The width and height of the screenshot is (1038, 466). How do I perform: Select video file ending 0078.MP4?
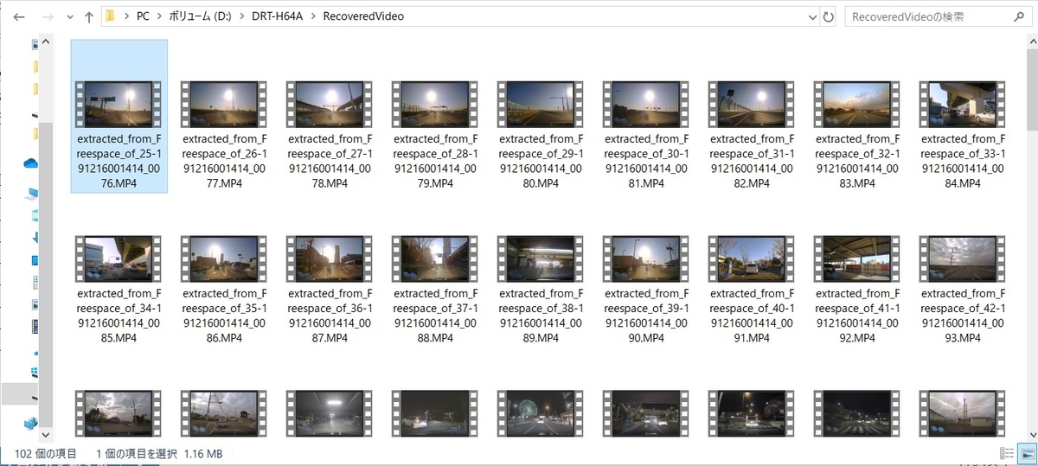[x=330, y=134]
